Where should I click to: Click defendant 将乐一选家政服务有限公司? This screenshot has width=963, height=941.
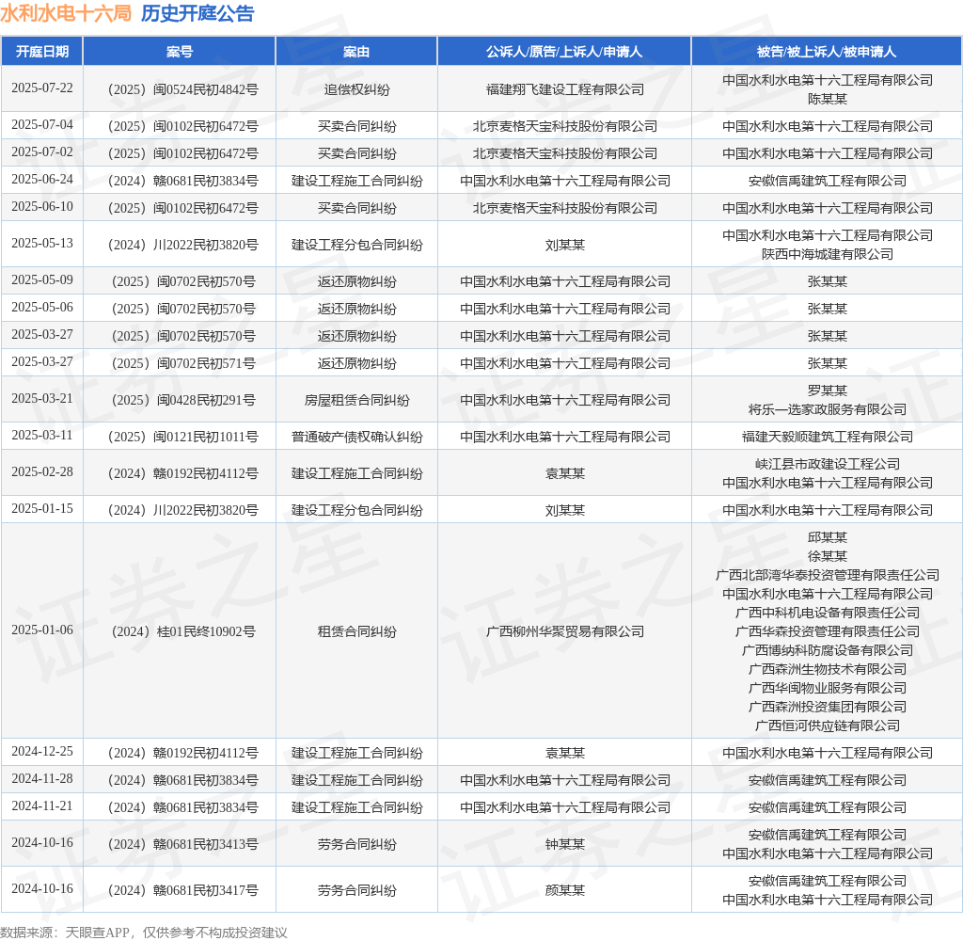(828, 410)
